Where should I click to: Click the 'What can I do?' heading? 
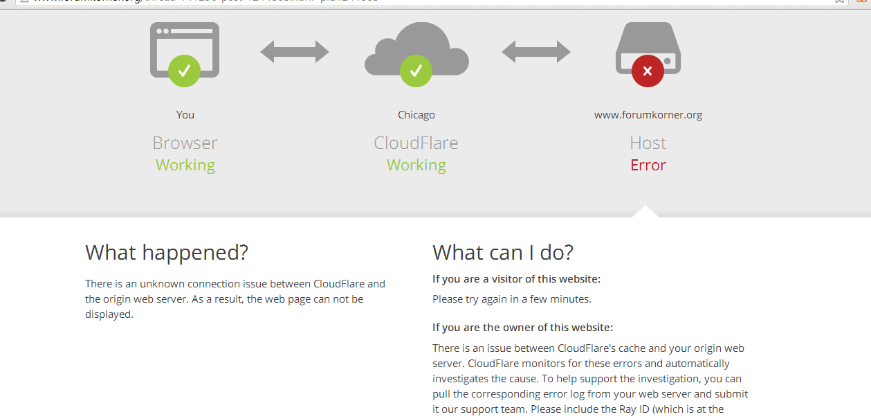coord(503,252)
